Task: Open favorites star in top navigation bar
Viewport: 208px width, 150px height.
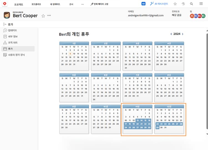Action: tap(175, 4)
